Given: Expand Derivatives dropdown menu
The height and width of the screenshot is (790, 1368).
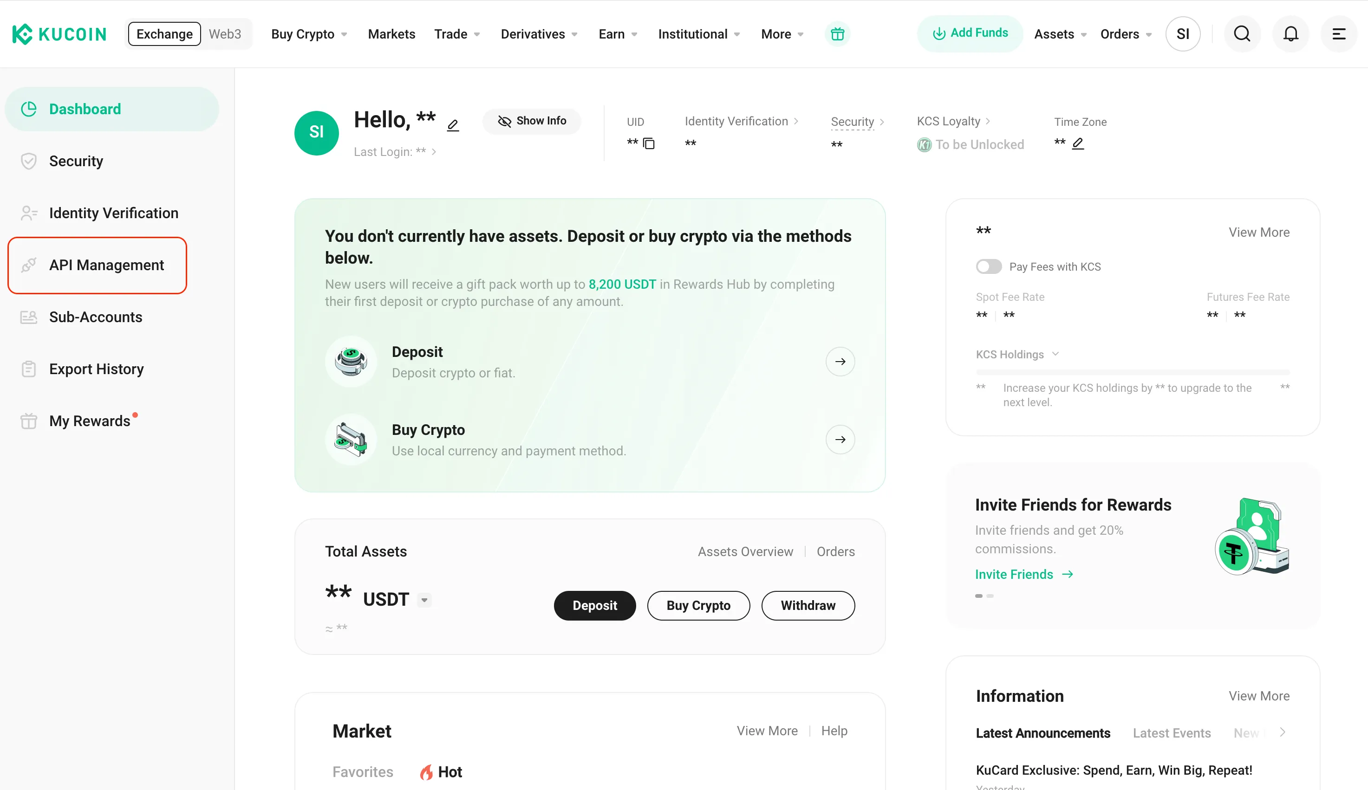Looking at the screenshot, I should click(540, 34).
